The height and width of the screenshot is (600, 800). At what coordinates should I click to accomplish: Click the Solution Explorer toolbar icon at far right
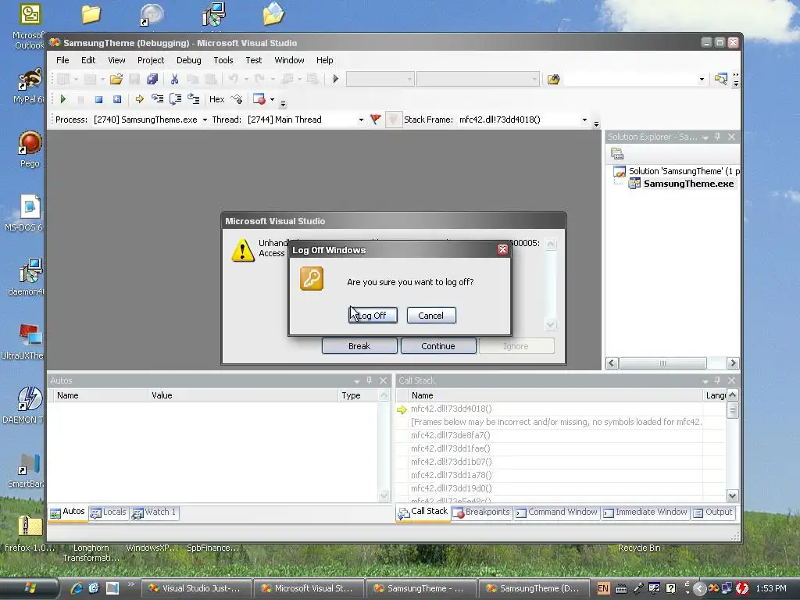721,79
